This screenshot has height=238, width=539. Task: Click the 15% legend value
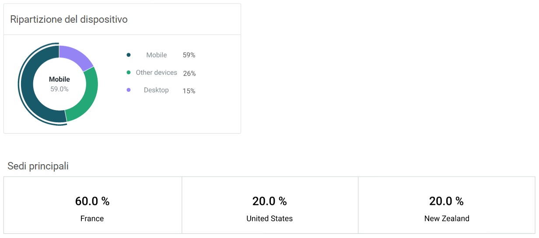click(x=189, y=91)
